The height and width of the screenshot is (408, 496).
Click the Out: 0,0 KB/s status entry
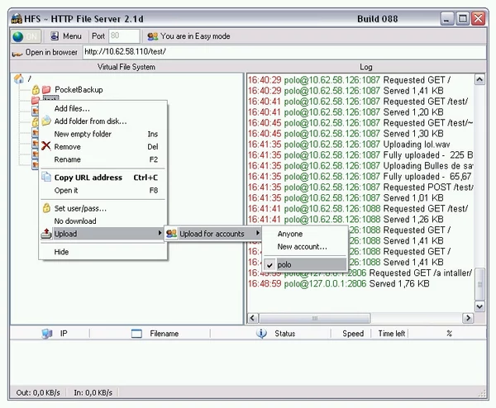38,393
